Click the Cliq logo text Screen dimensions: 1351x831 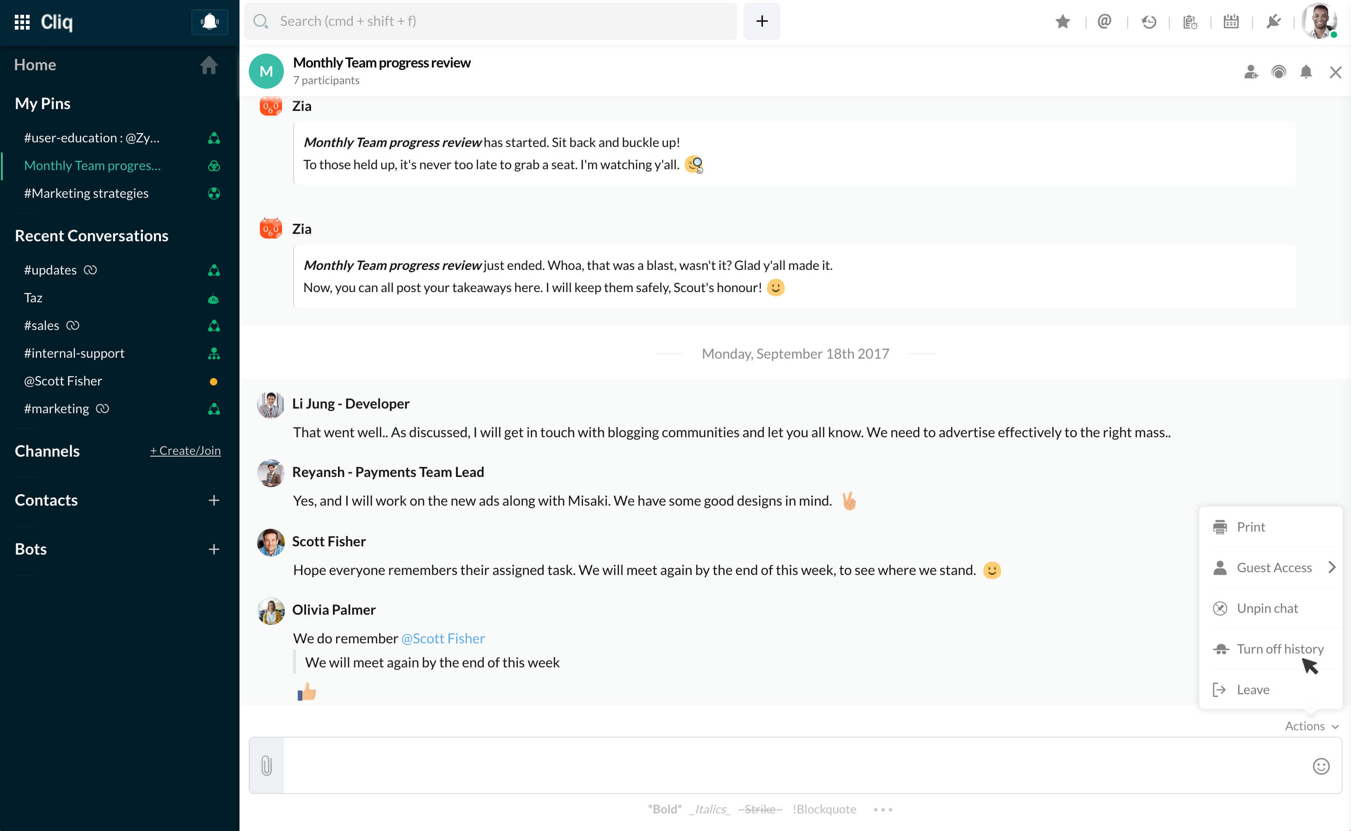56,22
